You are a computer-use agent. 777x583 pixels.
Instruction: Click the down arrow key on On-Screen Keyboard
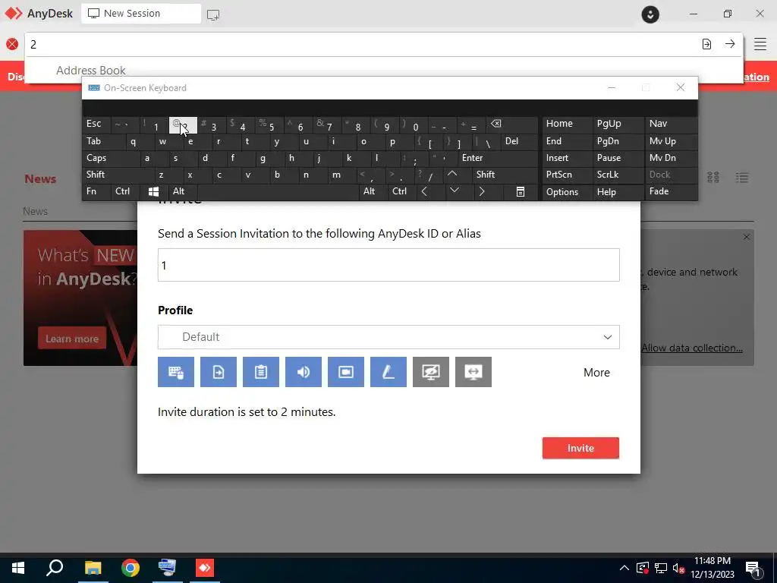[455, 191]
